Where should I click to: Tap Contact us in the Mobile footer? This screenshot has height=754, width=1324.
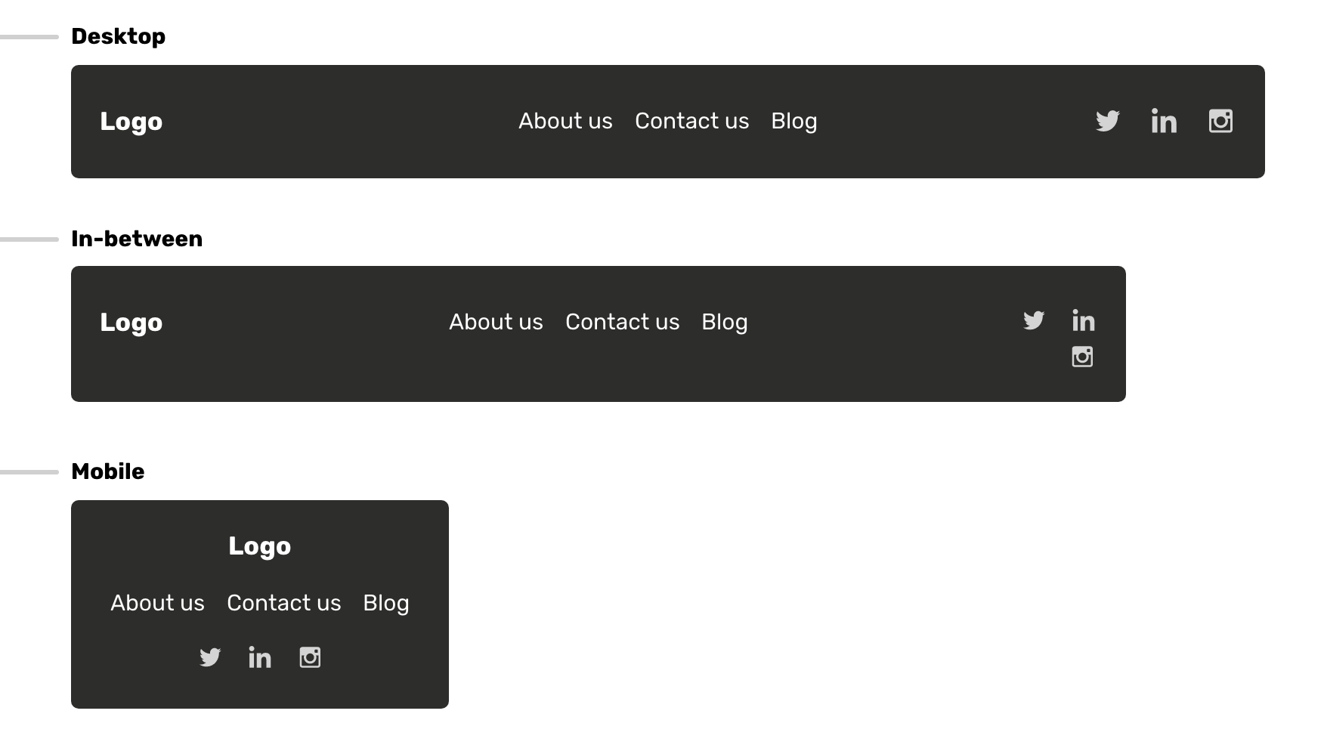[283, 603]
